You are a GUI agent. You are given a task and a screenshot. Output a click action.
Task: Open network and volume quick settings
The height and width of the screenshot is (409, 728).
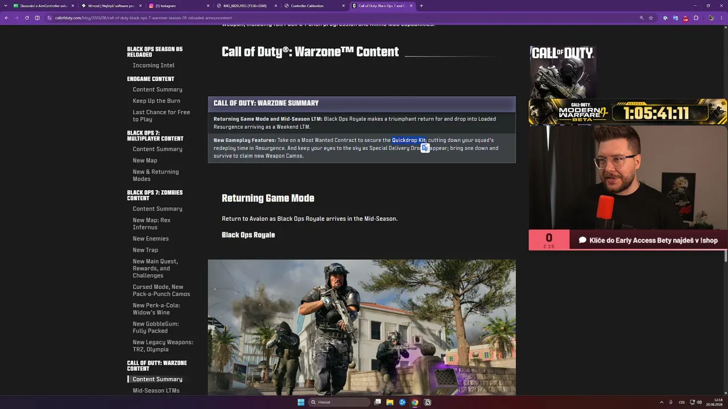click(x=695, y=402)
